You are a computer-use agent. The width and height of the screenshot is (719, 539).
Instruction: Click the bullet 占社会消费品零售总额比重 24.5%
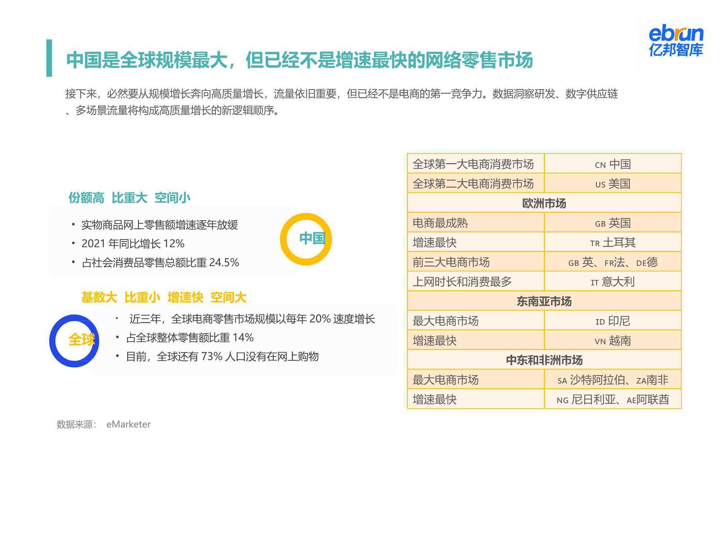160,263
